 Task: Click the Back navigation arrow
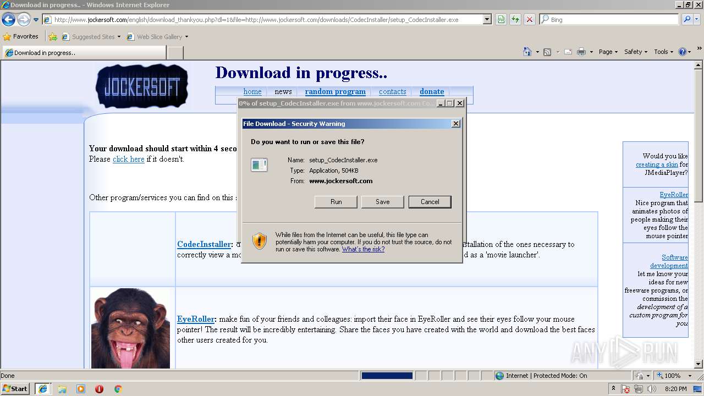pos(8,19)
